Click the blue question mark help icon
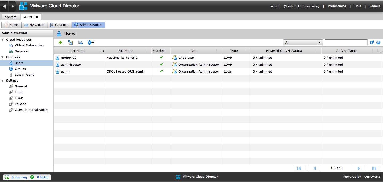383x182 pixels. click(x=378, y=43)
